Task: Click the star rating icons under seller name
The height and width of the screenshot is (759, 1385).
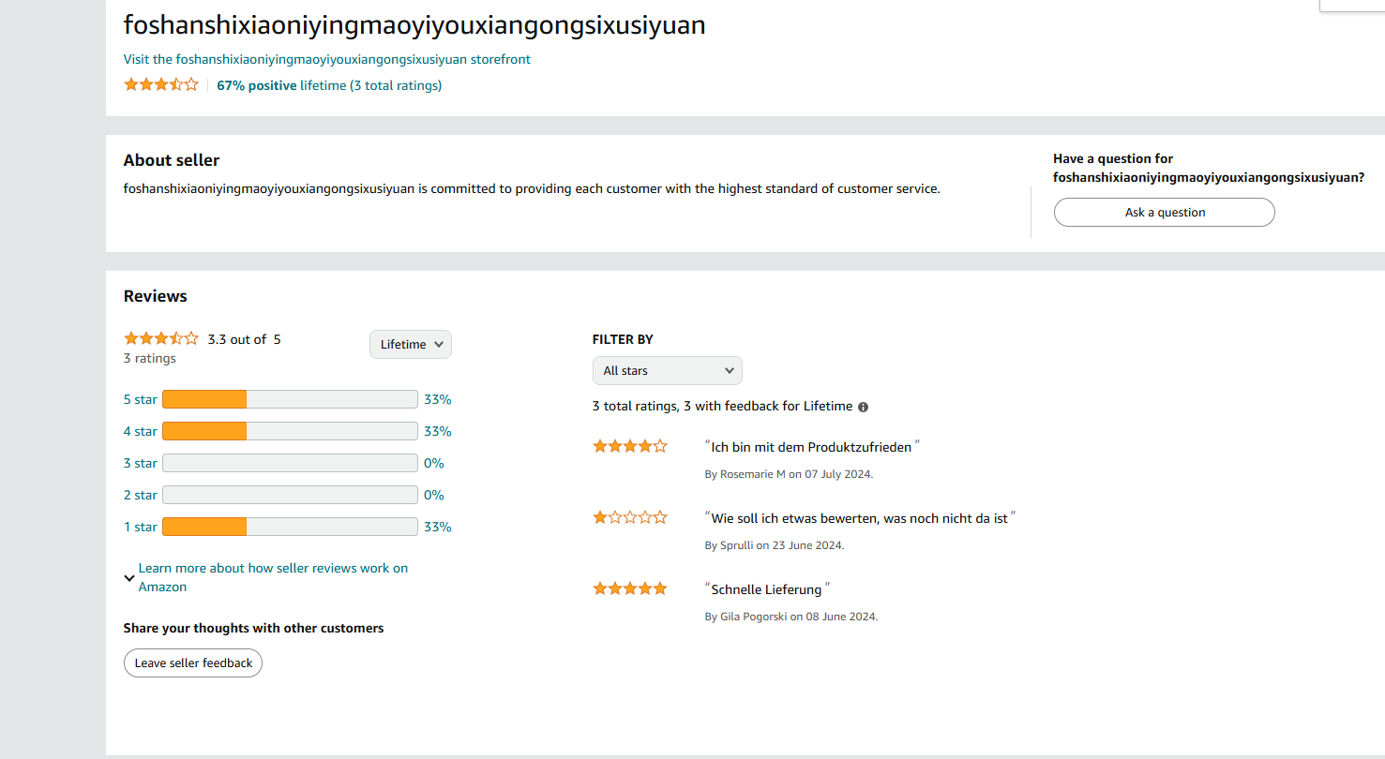Action: [161, 85]
